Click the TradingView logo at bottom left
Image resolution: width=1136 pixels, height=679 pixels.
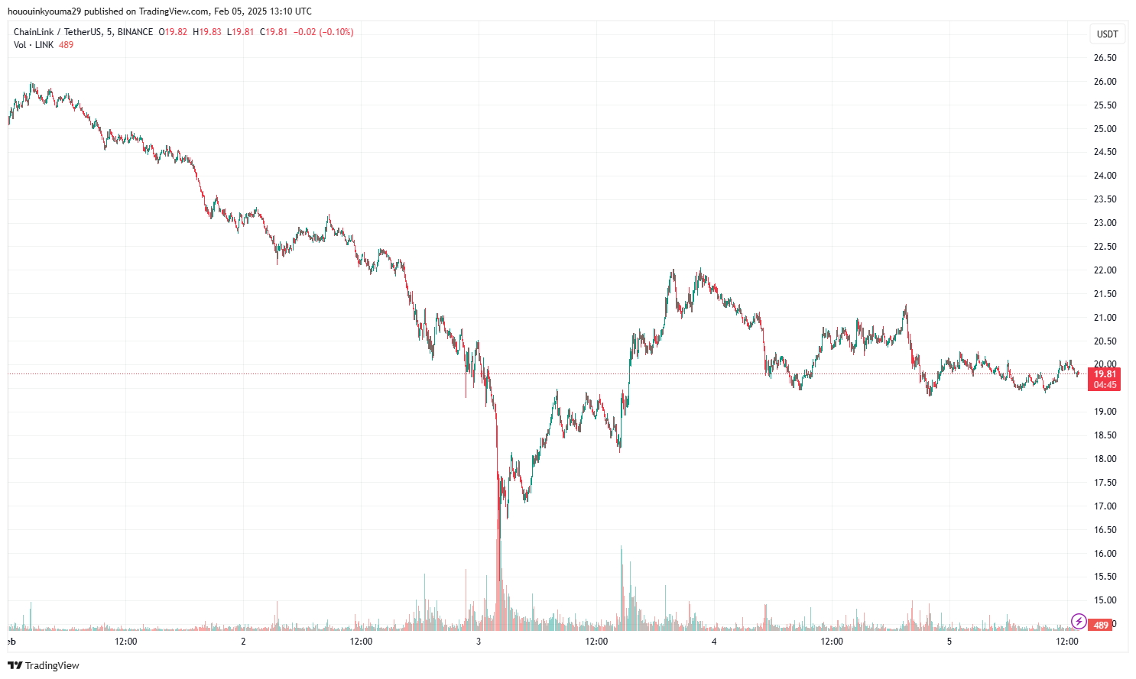pyautogui.click(x=44, y=665)
